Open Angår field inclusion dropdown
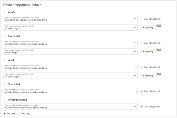 pos(70,19)
